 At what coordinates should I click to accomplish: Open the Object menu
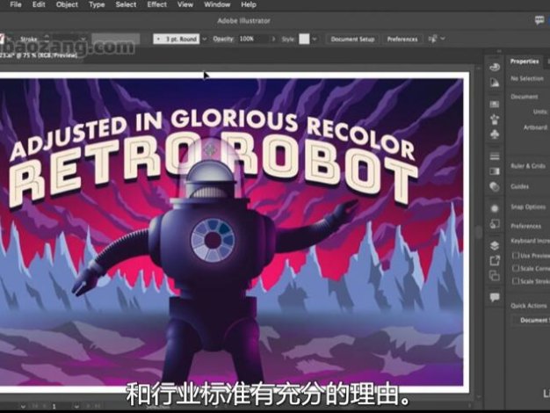tap(67, 4)
